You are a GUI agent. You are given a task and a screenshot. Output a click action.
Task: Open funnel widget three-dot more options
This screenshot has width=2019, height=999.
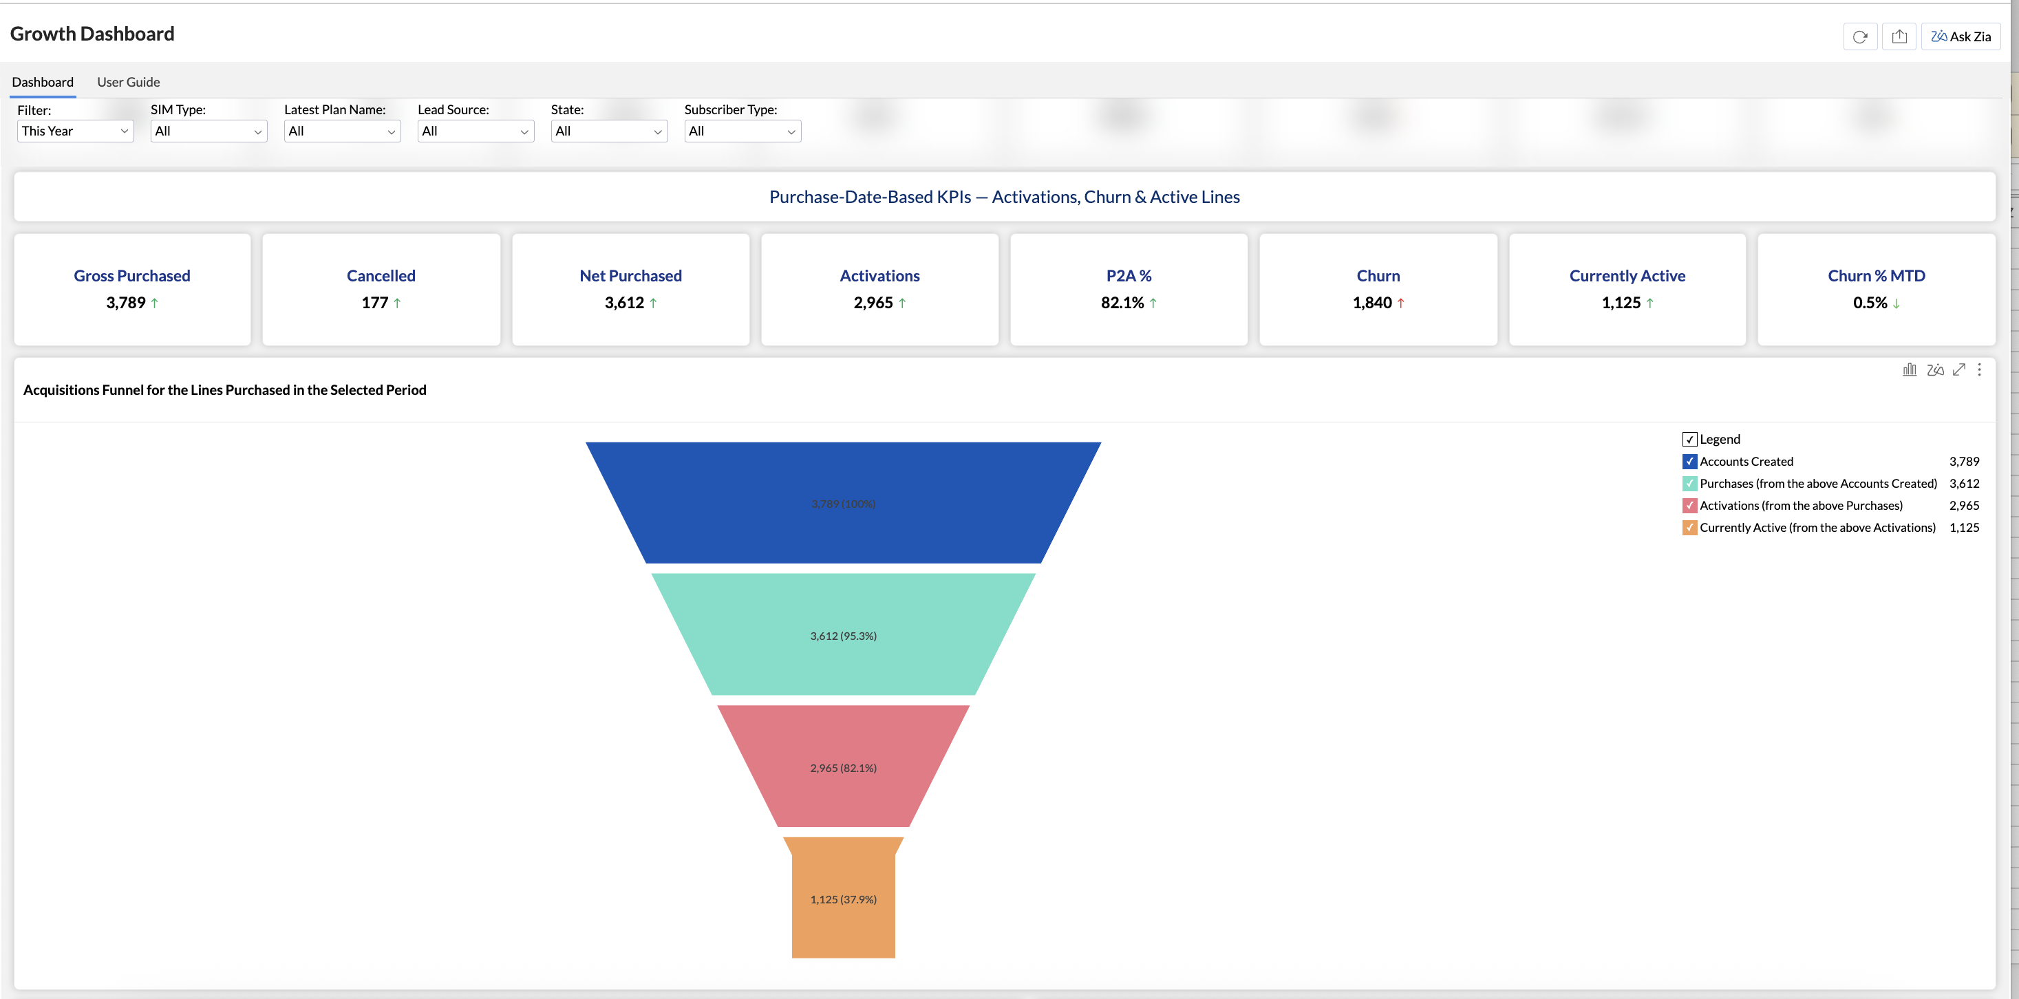[1979, 370]
